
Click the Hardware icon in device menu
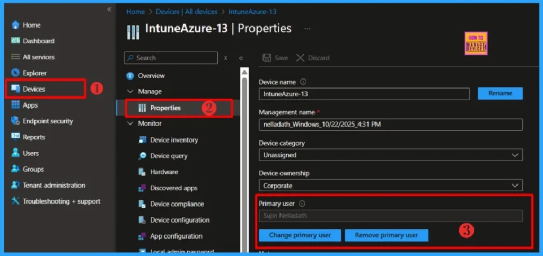(x=142, y=172)
